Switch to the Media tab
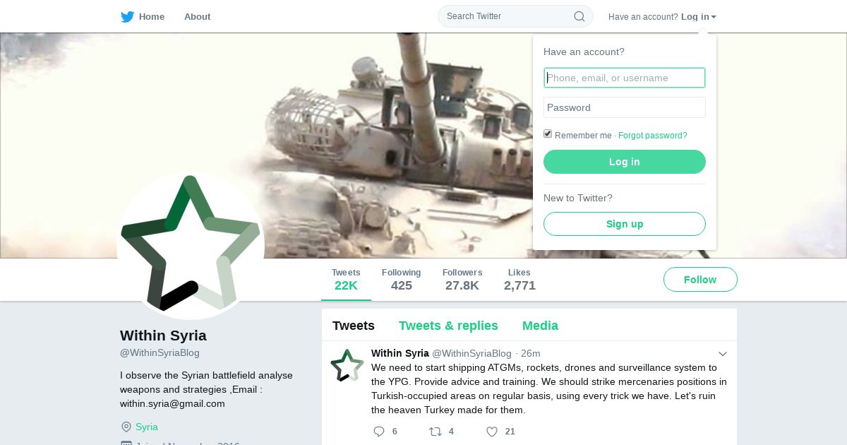Screen dimensions: 847x445 point(540,326)
